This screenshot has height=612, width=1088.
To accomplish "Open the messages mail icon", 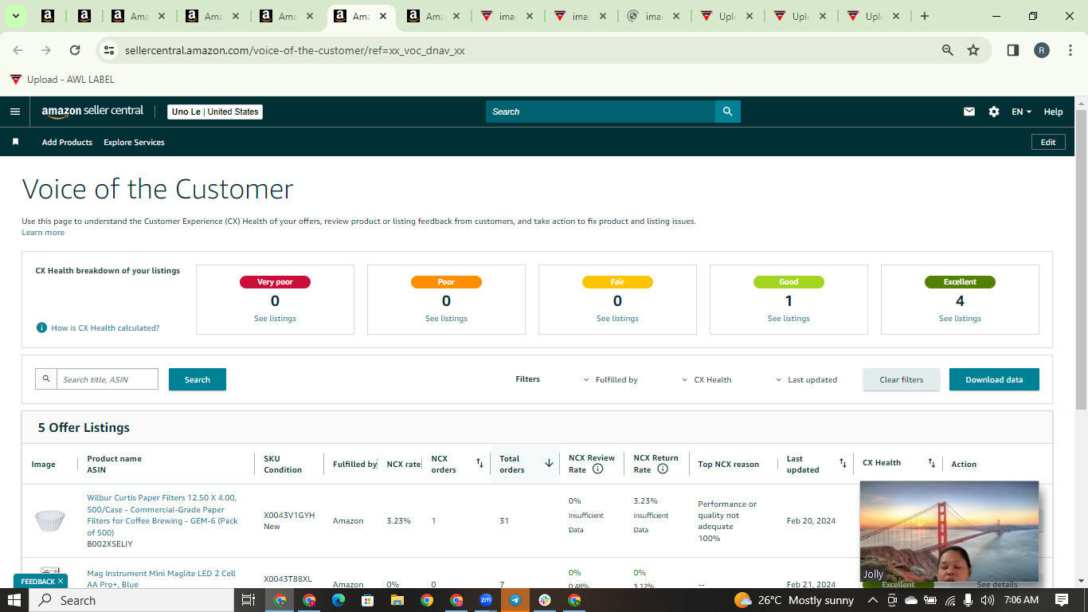I will point(969,112).
